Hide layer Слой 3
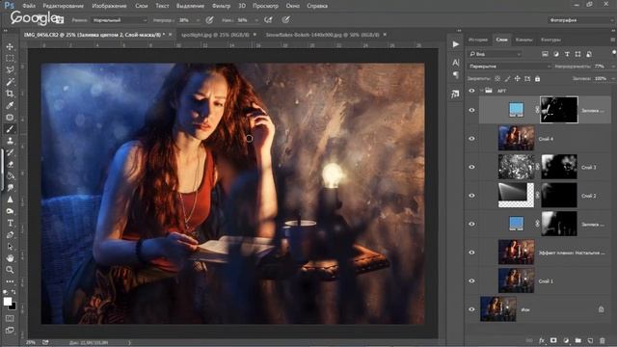 tap(471, 167)
